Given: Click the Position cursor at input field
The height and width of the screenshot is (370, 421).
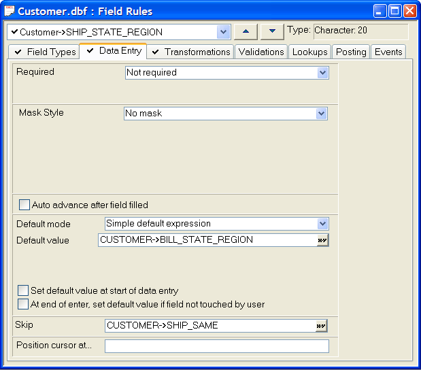Looking at the screenshot, I should 217,346.
